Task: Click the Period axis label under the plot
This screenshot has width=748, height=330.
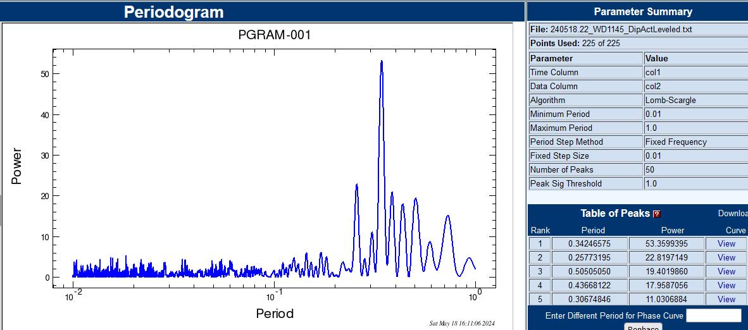Action: coord(275,314)
